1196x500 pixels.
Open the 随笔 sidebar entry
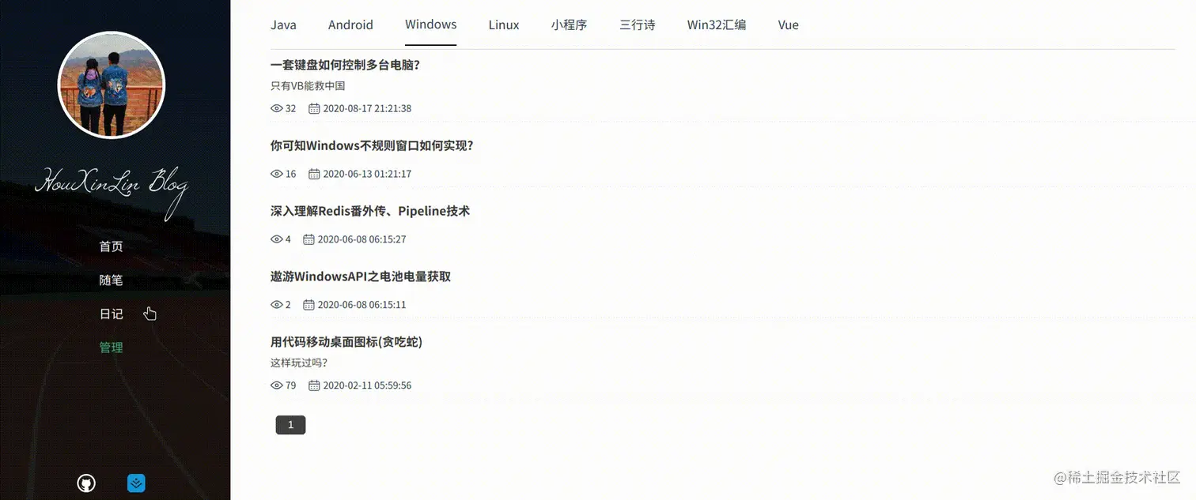pyautogui.click(x=111, y=280)
